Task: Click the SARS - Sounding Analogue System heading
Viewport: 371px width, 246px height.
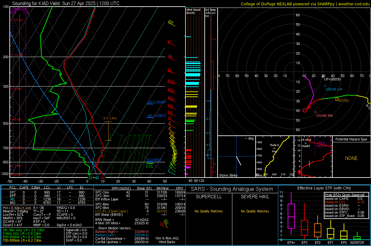Action: pos(232,189)
